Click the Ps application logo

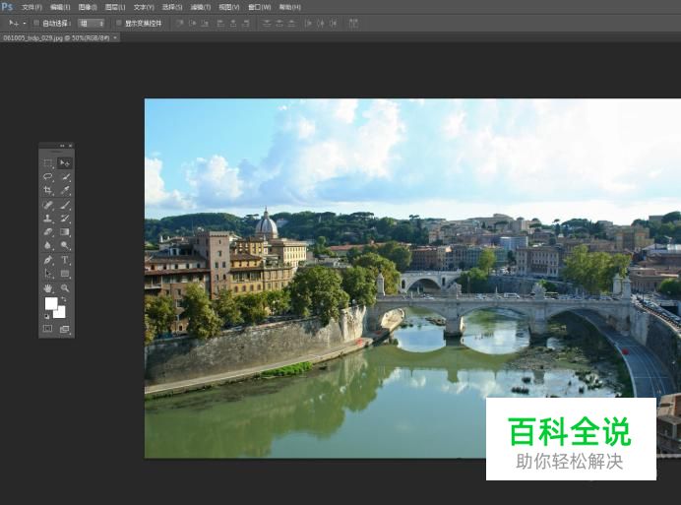pos(8,7)
